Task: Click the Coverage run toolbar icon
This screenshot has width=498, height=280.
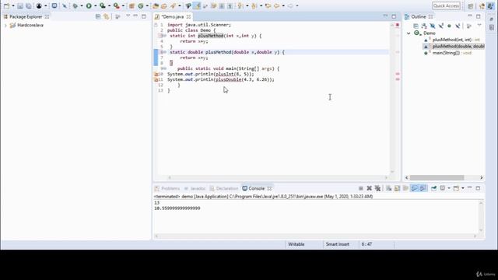Action: coord(102,5)
